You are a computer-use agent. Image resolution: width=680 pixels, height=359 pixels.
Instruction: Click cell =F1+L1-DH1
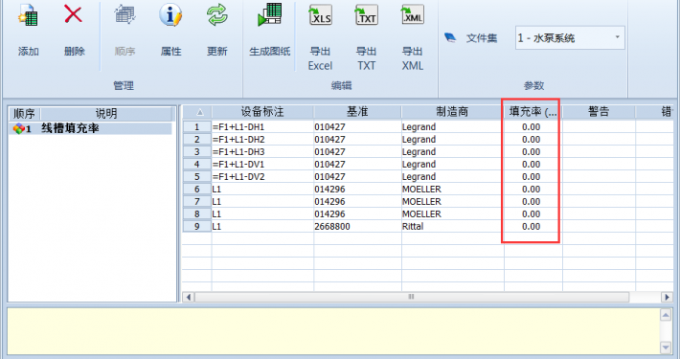click(x=262, y=127)
